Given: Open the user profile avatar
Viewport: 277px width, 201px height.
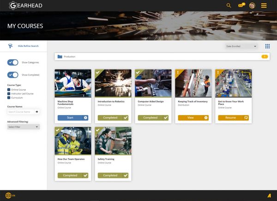Looking at the screenshot, I should (252, 6).
